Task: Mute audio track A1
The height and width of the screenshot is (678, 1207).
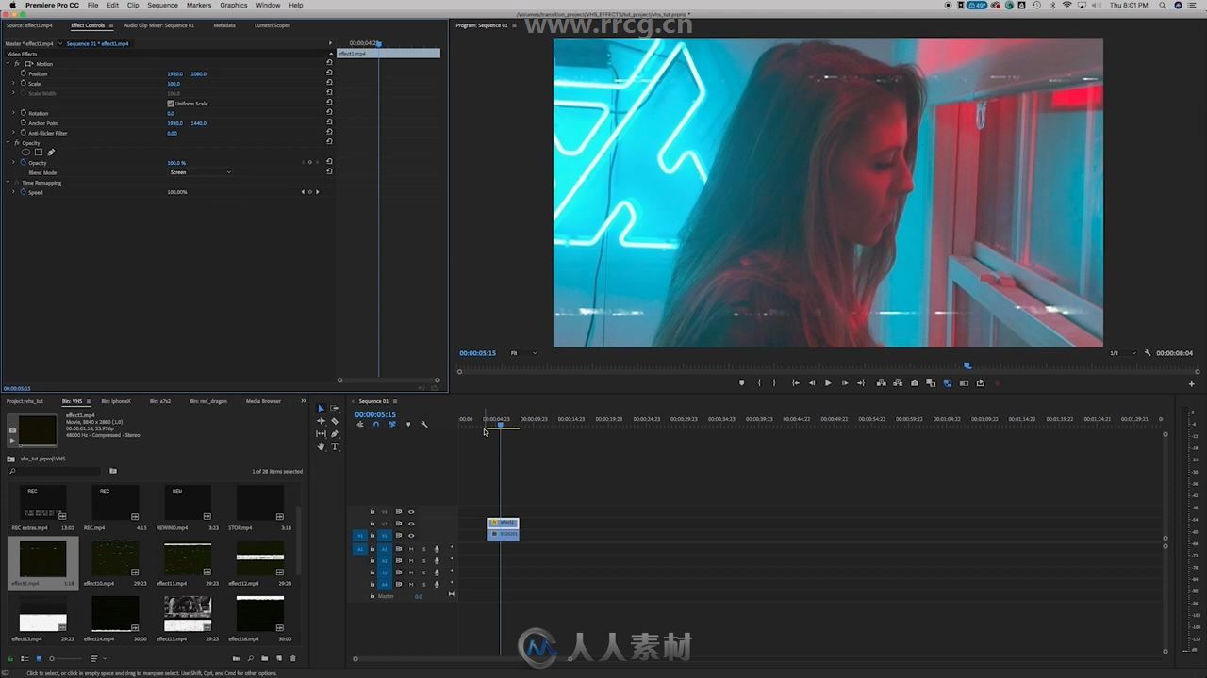Action: coord(411,548)
